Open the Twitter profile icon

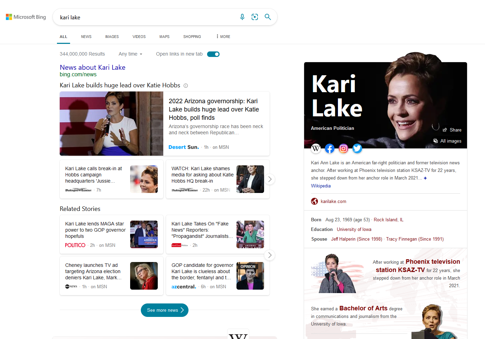pos(357,148)
